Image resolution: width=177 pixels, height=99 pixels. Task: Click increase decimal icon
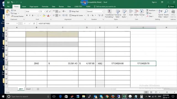click(x=99, y=15)
